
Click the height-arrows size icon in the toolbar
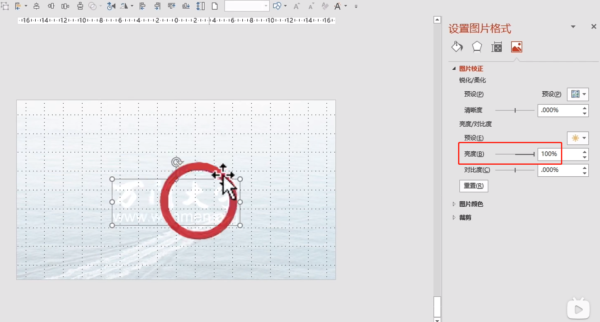(x=200, y=6)
